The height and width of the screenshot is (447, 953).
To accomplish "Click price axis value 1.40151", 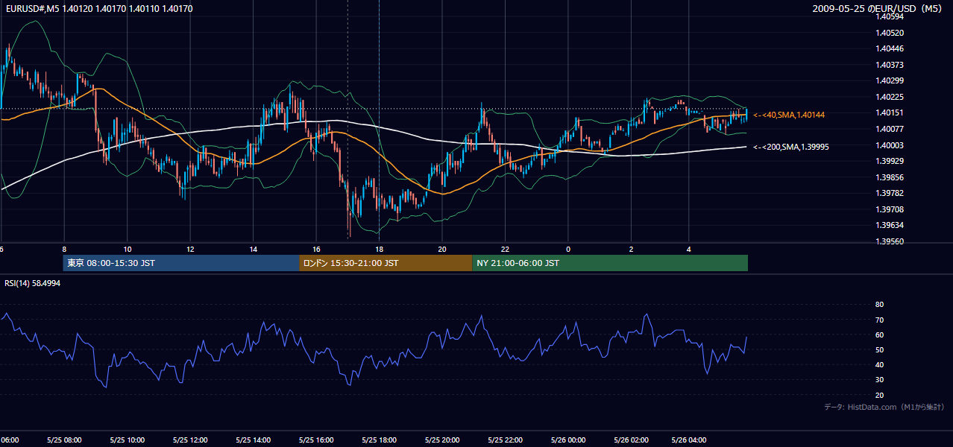I will 890,113.
